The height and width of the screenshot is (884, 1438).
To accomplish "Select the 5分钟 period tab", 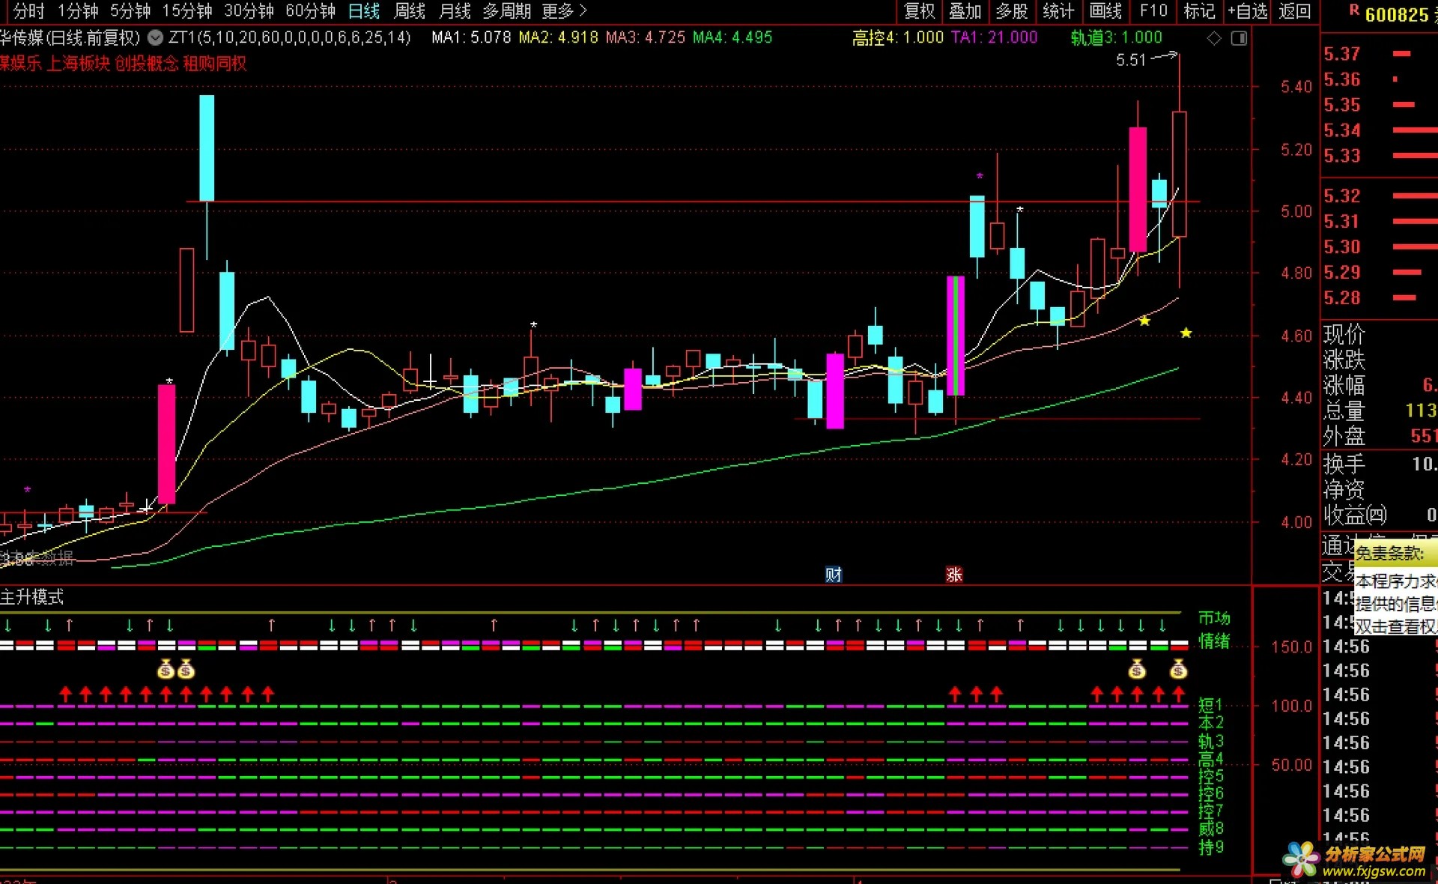I will point(130,11).
